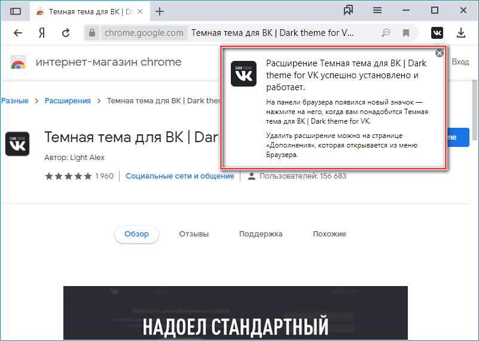Click the Dark Theme VK logo in popup
The image size is (479, 341).
pyautogui.click(x=243, y=74)
